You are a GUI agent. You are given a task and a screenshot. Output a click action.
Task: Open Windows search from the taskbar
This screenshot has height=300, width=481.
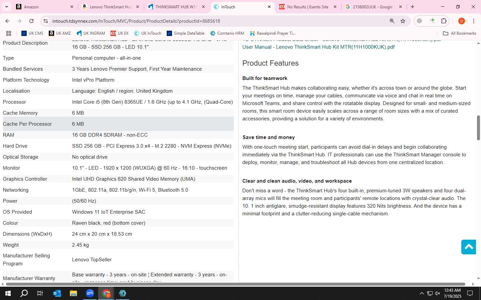point(24,293)
